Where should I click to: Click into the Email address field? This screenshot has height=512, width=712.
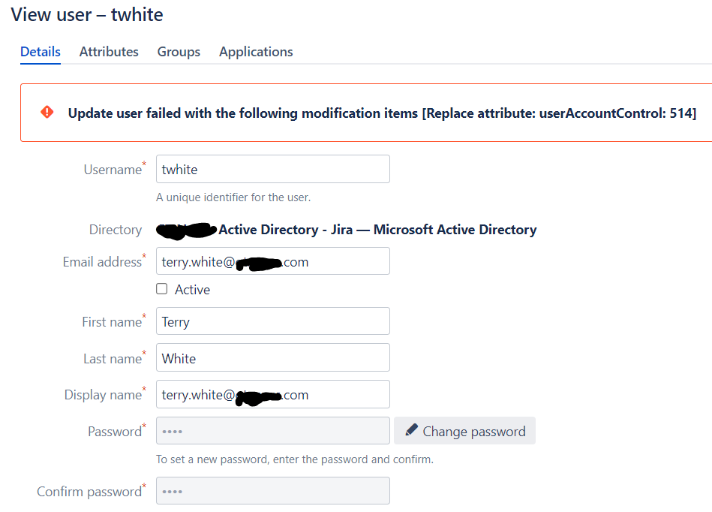pyautogui.click(x=273, y=261)
